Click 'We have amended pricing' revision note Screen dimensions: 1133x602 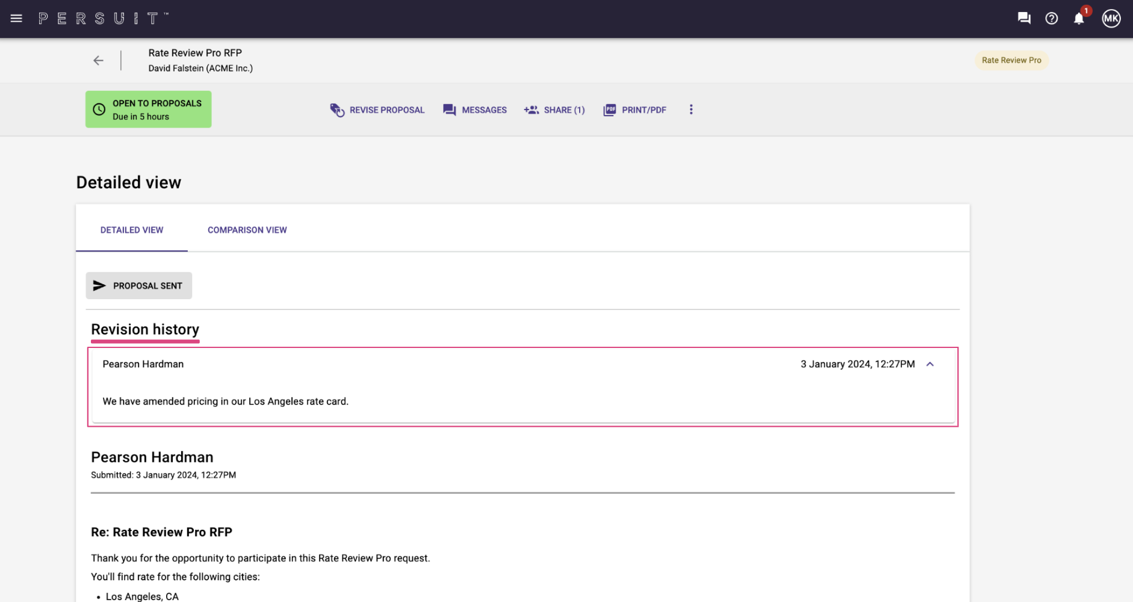tap(226, 402)
